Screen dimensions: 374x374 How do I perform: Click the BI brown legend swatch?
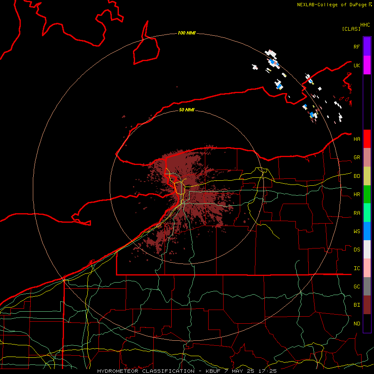tap(367, 305)
